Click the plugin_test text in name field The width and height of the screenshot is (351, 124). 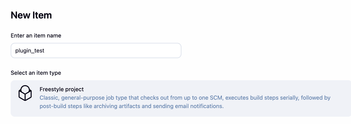pos(30,51)
